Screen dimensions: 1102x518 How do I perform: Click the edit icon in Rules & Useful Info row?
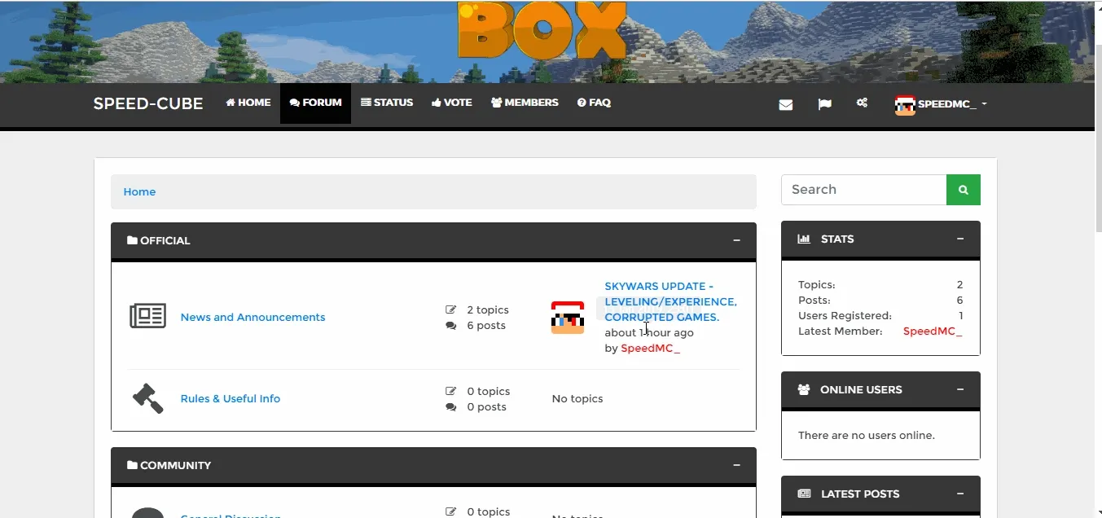pyautogui.click(x=451, y=391)
